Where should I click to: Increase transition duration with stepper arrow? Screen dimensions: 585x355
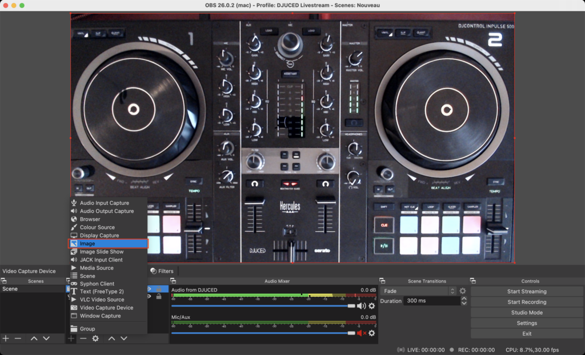tap(463, 298)
